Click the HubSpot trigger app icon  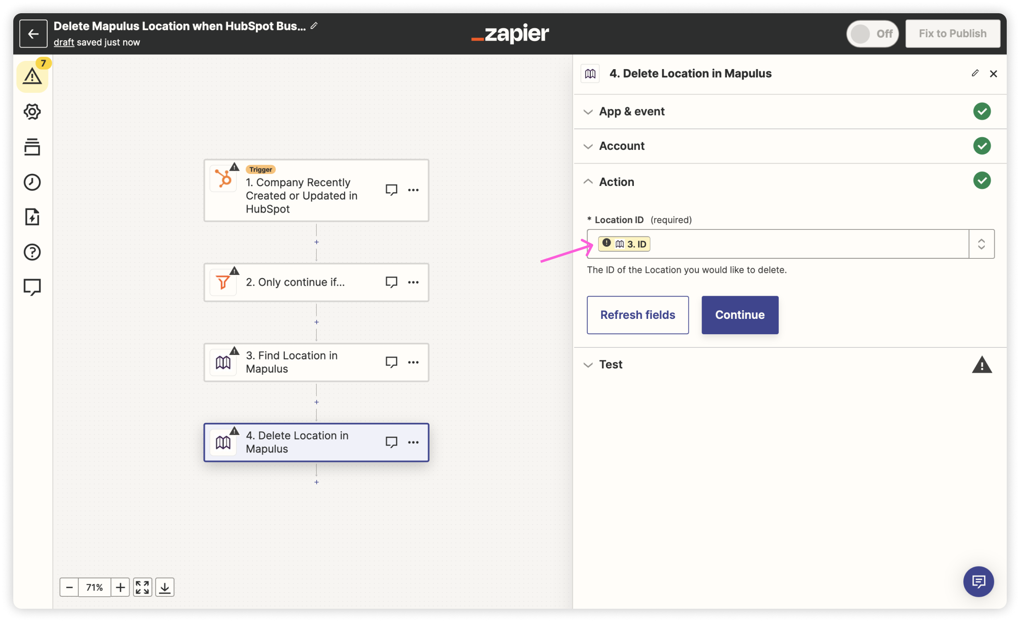coord(223,178)
